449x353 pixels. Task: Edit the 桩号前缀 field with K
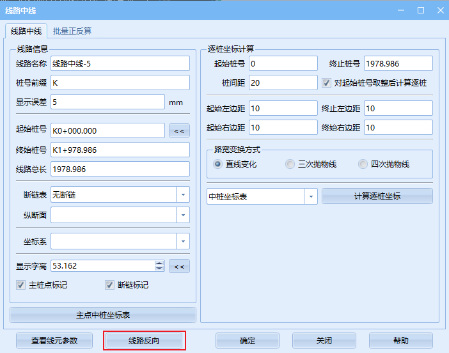coord(120,82)
